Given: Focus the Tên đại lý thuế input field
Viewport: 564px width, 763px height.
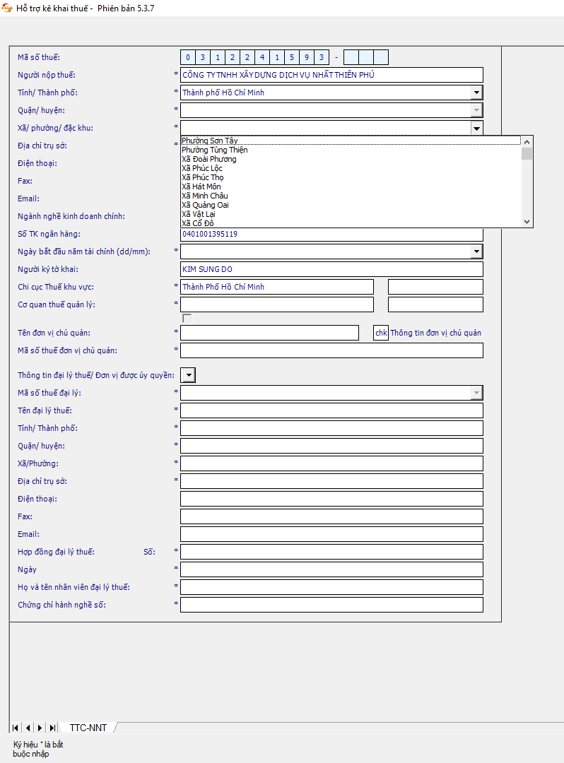Looking at the screenshot, I should pos(331,410).
